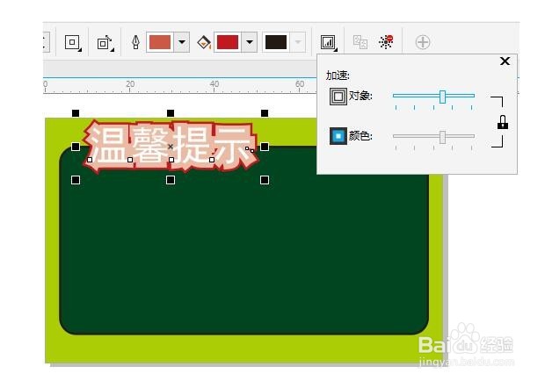Click the 颜色 label text

(360, 136)
